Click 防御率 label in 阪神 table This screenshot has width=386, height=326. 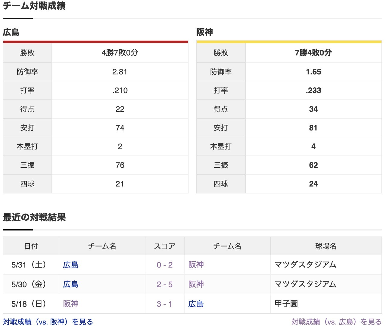click(x=221, y=72)
